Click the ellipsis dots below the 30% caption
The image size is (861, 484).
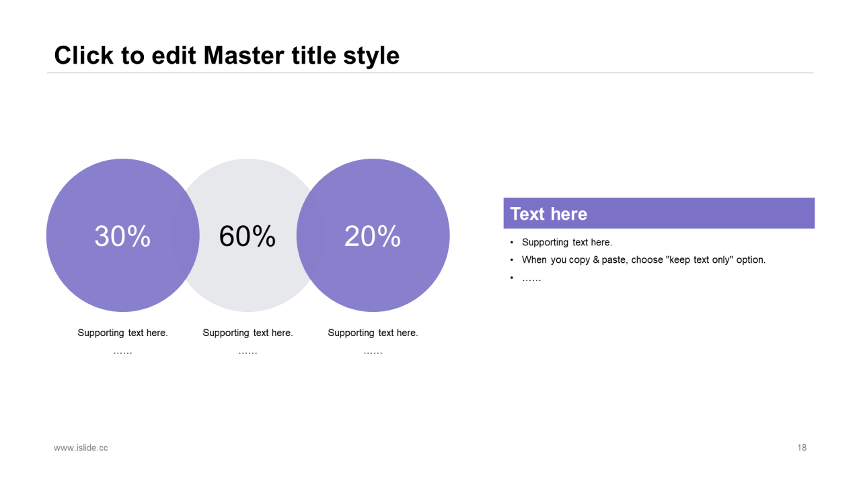pyautogui.click(x=122, y=352)
